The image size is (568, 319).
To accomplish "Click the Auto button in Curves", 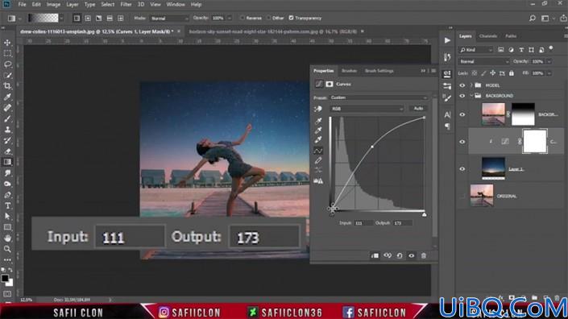I will pos(418,108).
